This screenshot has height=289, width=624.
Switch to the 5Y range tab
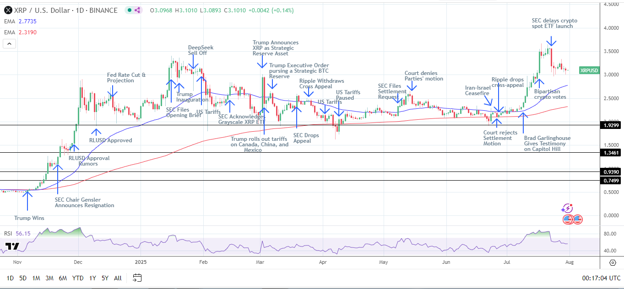pos(105,278)
